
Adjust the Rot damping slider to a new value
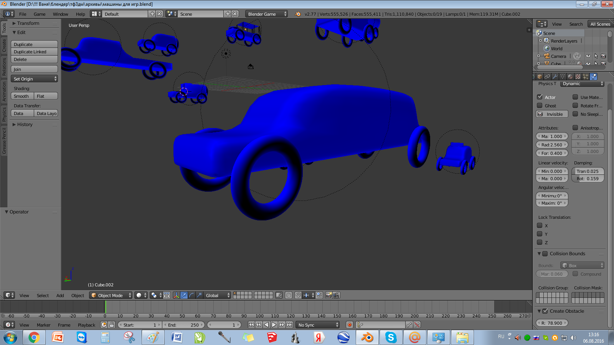pyautogui.click(x=588, y=179)
